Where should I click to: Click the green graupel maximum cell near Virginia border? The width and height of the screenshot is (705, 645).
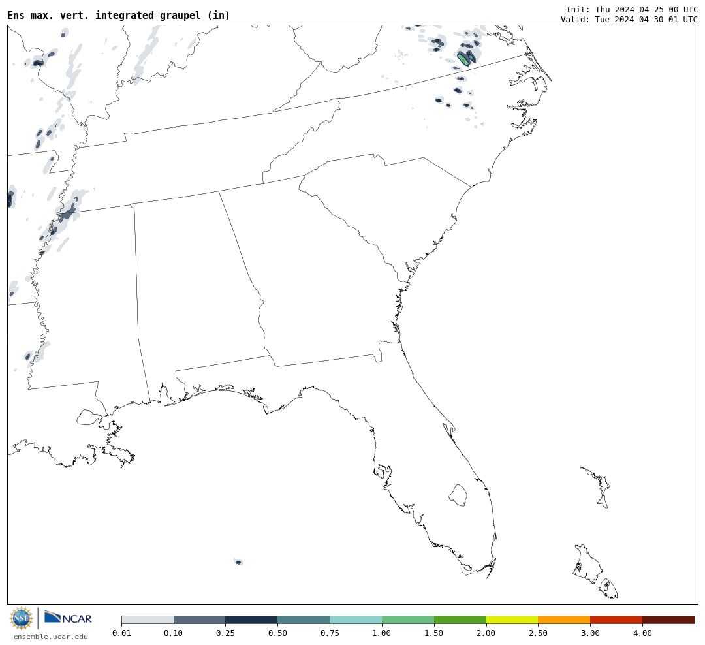coord(463,59)
